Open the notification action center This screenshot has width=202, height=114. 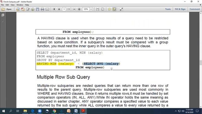pos(197,111)
